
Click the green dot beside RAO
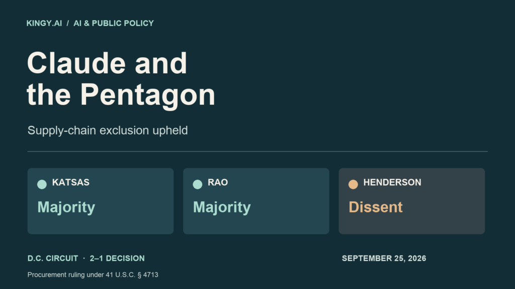coord(197,185)
